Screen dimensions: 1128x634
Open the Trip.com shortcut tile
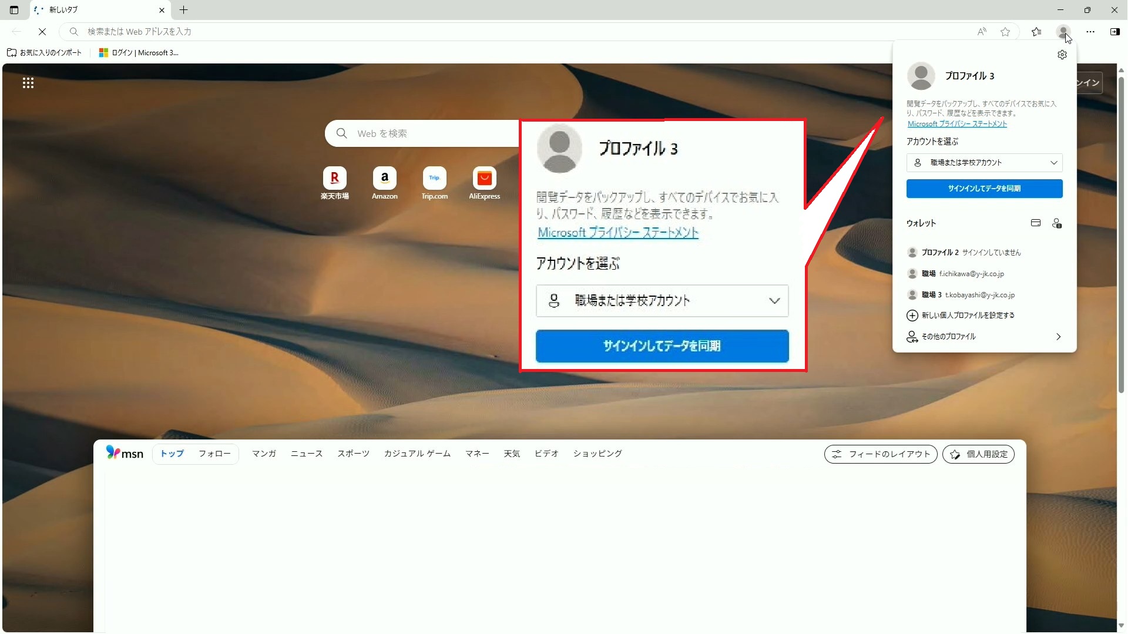[434, 178]
